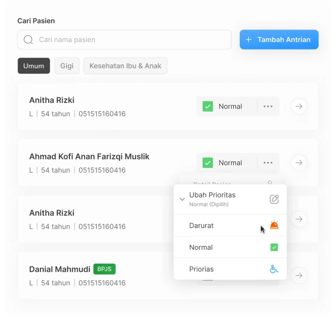The height and width of the screenshot is (319, 336).
Task: Switch to Kesehatan Ibu & Anak tab
Action: (126, 66)
